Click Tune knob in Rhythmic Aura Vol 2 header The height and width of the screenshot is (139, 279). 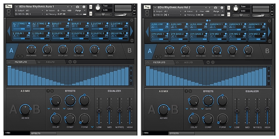pos(236,8)
